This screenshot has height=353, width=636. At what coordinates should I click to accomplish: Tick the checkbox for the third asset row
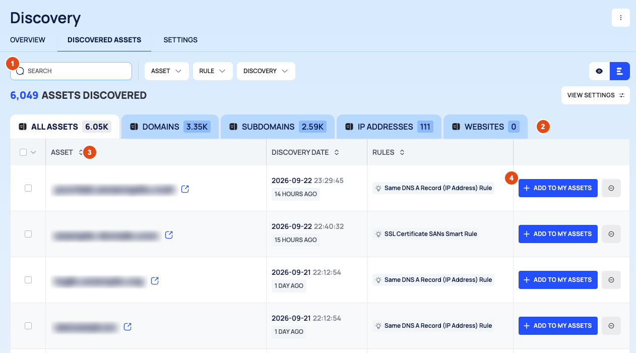point(28,280)
